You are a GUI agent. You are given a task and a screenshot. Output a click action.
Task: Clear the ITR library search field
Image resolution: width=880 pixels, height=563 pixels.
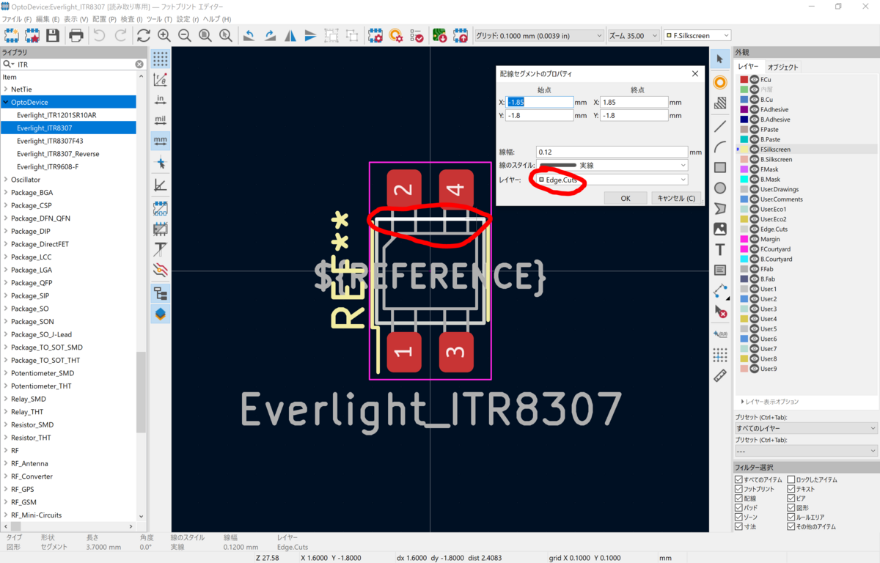(139, 65)
